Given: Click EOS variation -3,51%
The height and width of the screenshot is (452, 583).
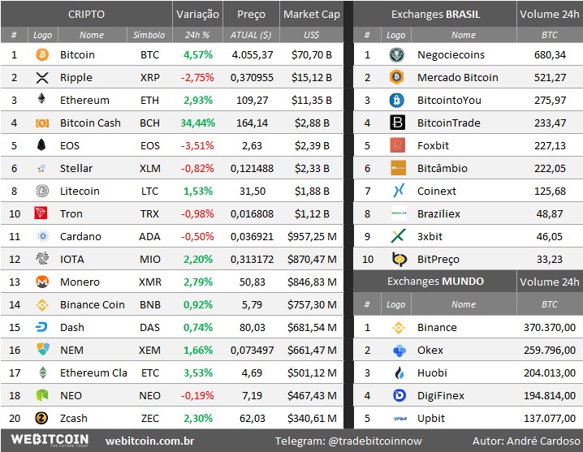Looking at the screenshot, I should coord(197,145).
